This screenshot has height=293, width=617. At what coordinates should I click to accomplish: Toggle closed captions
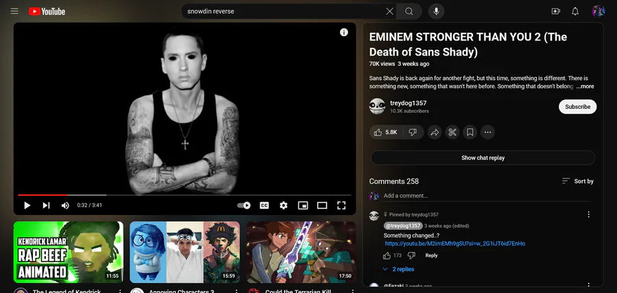tap(265, 205)
